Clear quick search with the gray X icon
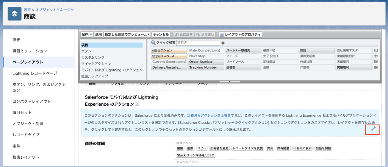388x167 pixels. click(223, 43)
